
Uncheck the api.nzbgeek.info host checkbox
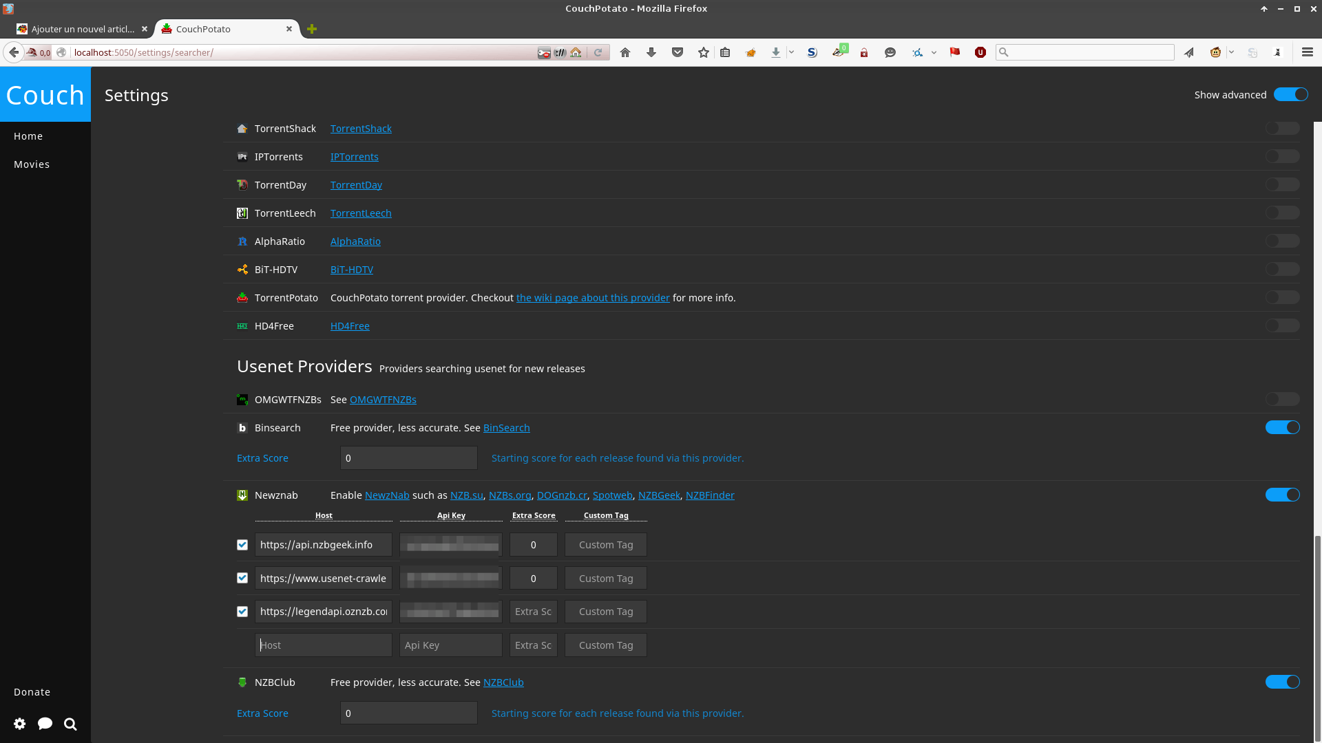(242, 545)
